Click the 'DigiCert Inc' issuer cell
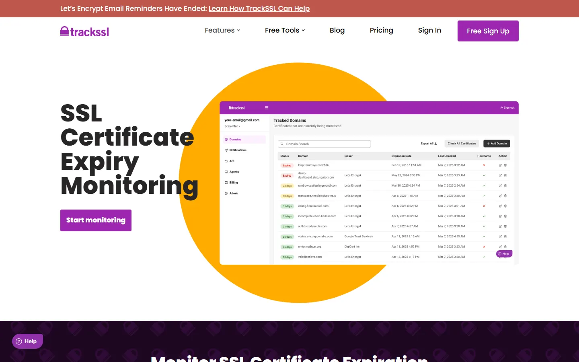579x362 pixels. pyautogui.click(x=352, y=247)
